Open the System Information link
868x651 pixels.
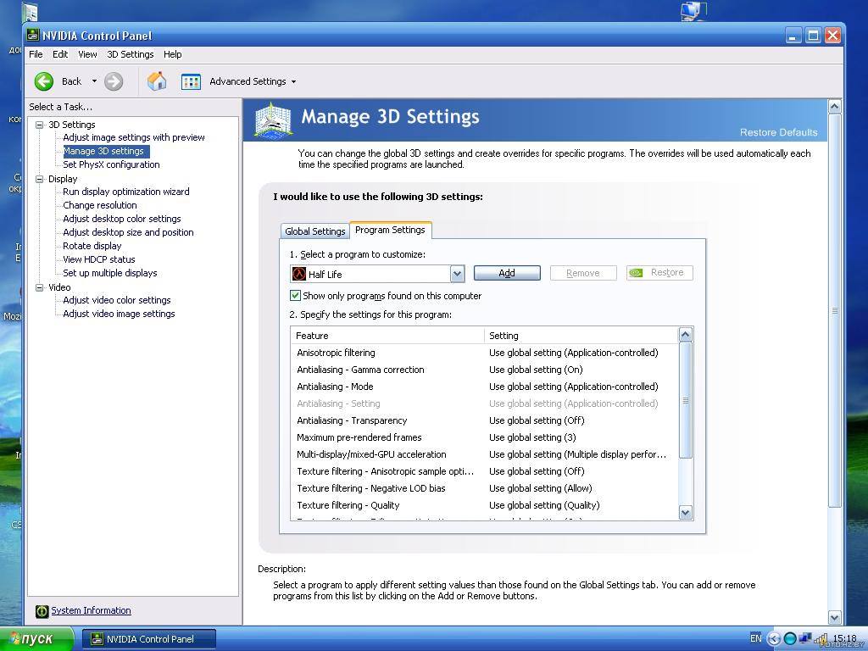coord(92,610)
